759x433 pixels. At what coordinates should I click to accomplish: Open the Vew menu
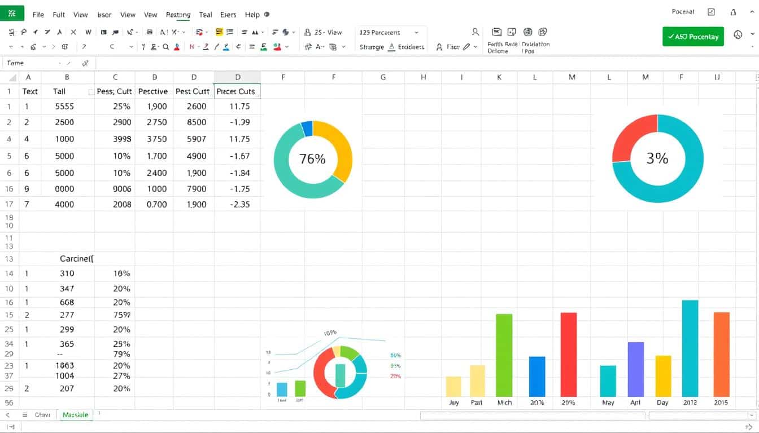pos(151,15)
